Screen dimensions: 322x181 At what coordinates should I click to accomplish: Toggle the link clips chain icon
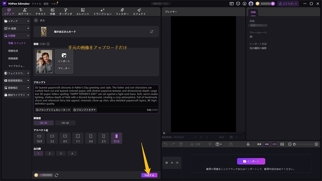point(259,144)
